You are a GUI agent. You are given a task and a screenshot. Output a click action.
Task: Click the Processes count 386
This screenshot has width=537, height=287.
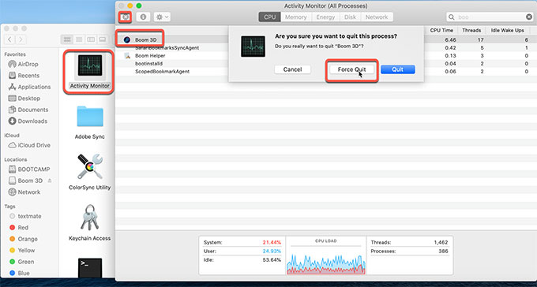point(443,252)
